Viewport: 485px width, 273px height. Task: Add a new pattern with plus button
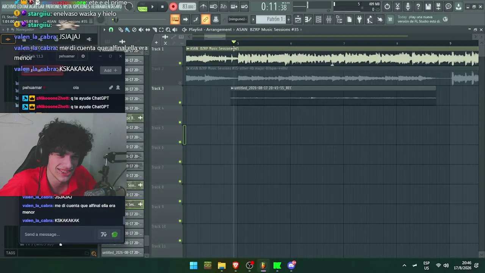(288, 19)
